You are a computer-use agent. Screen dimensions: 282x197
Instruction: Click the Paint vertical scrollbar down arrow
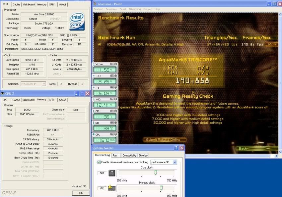pos(280,152)
